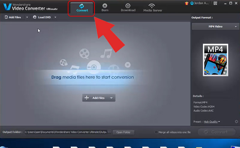Click the Load DVD toolbar button
240x148 pixels.
point(42,17)
